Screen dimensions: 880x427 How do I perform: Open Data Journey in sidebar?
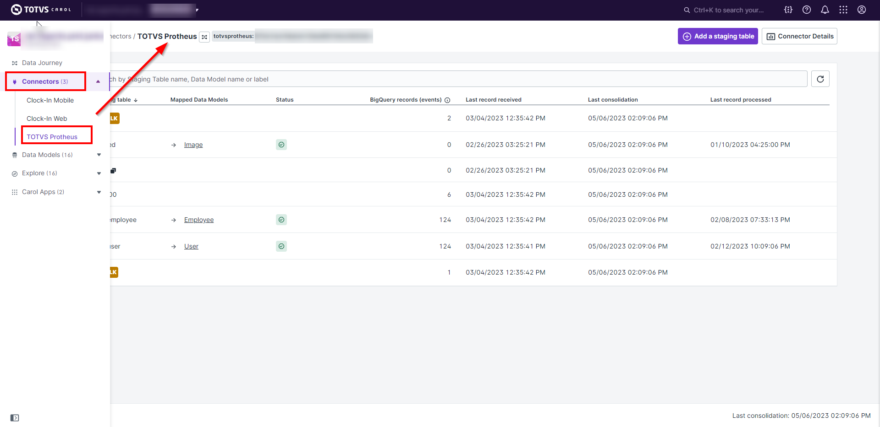tap(42, 63)
